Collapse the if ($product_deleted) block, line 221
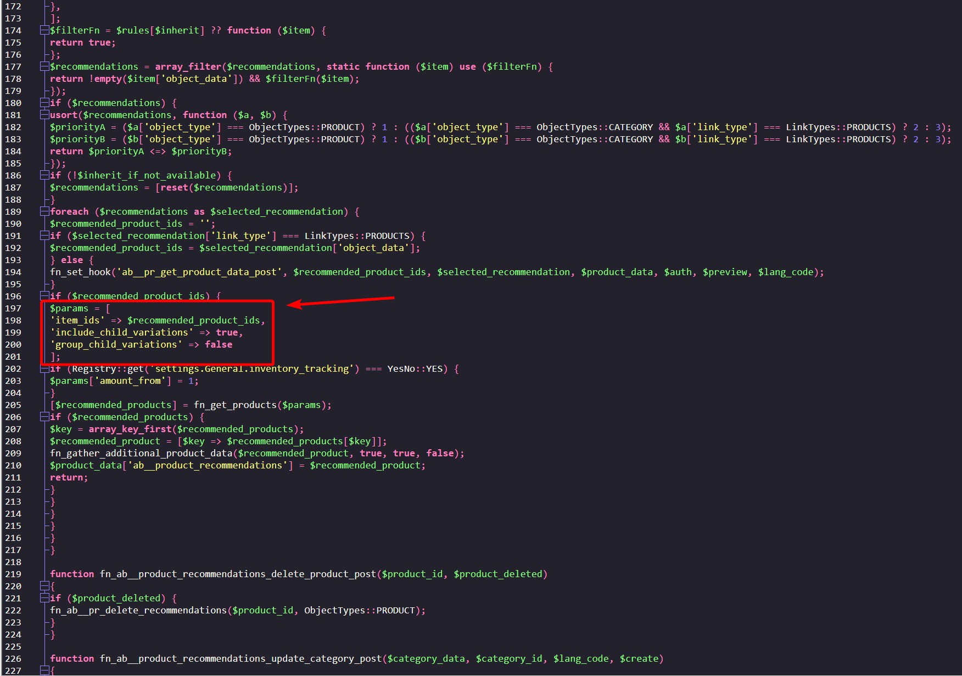Image resolution: width=962 pixels, height=676 pixels. pos(44,599)
